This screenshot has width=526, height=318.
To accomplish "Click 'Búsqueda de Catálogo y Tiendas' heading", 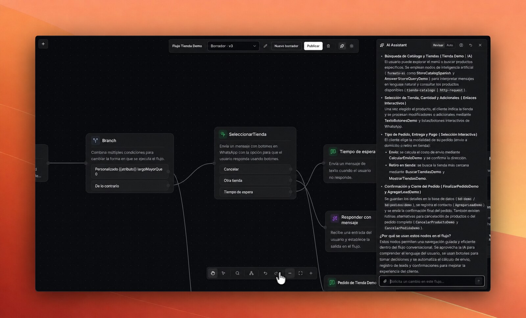I will tap(428, 56).
